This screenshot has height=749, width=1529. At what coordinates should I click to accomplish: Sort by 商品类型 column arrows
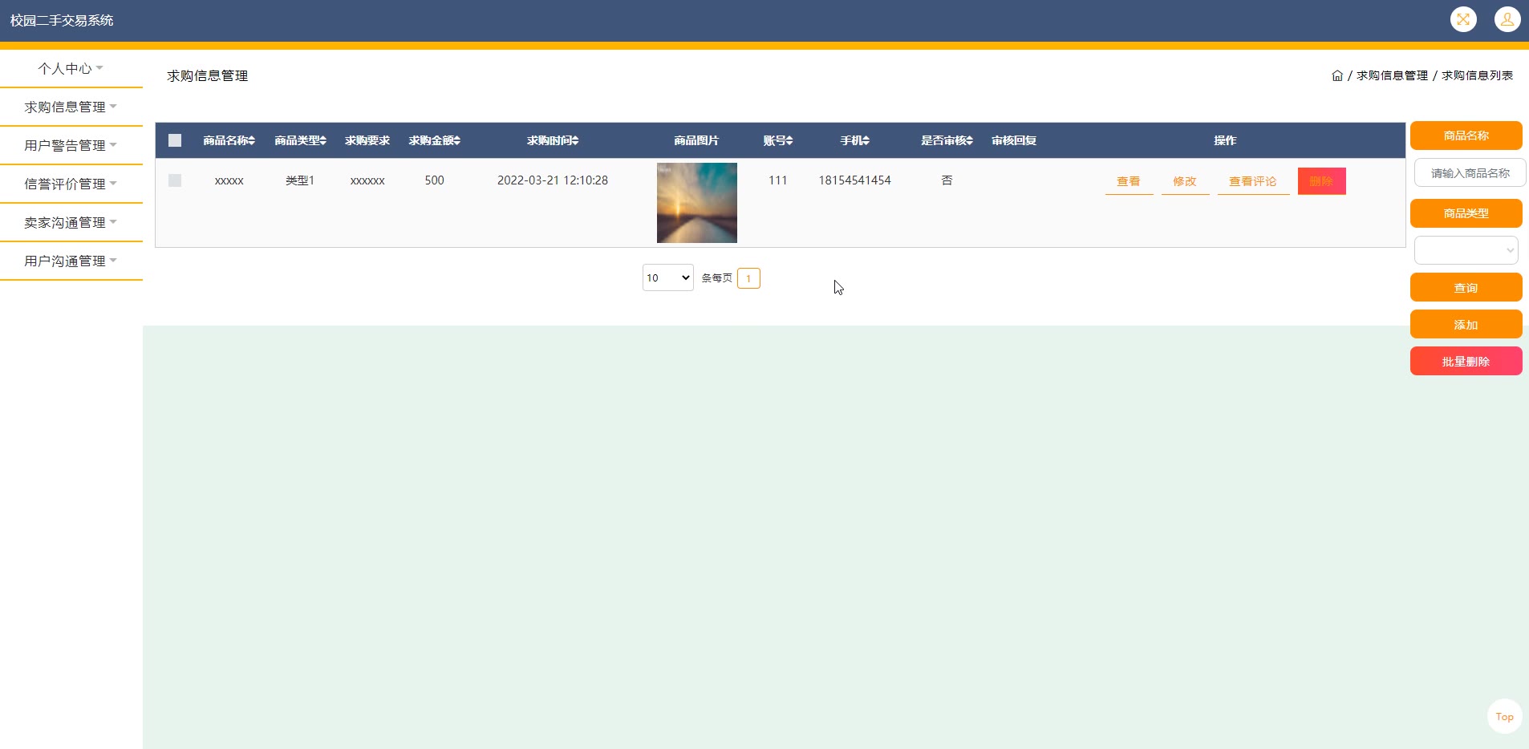point(323,140)
